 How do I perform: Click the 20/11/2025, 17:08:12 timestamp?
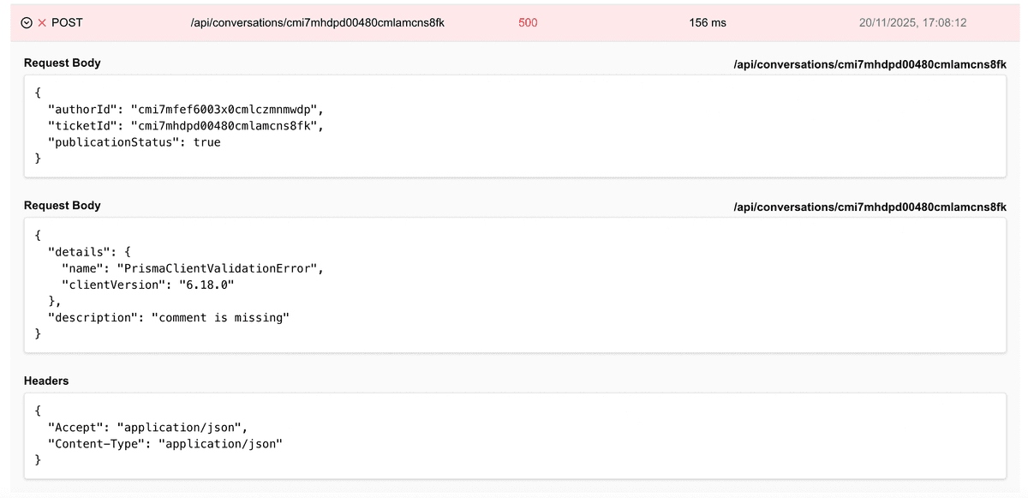tap(912, 23)
